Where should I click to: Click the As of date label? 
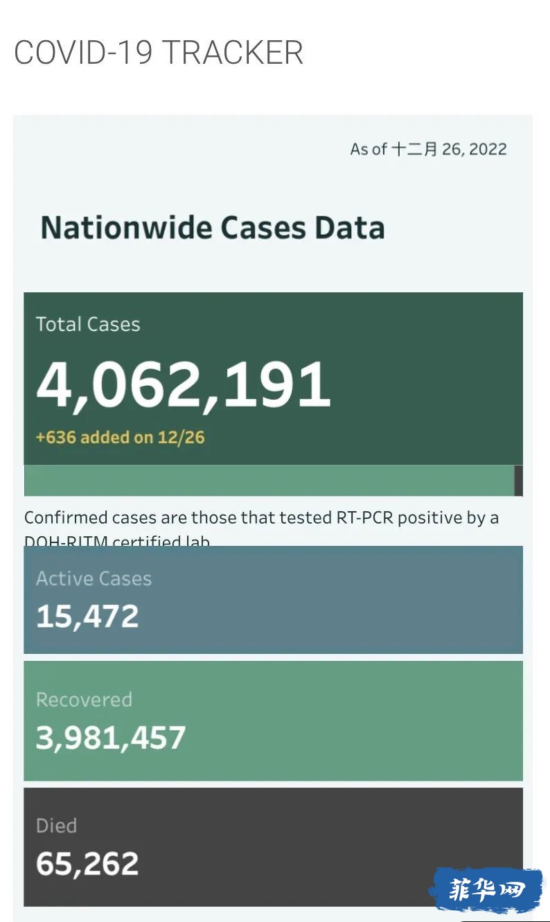429,149
